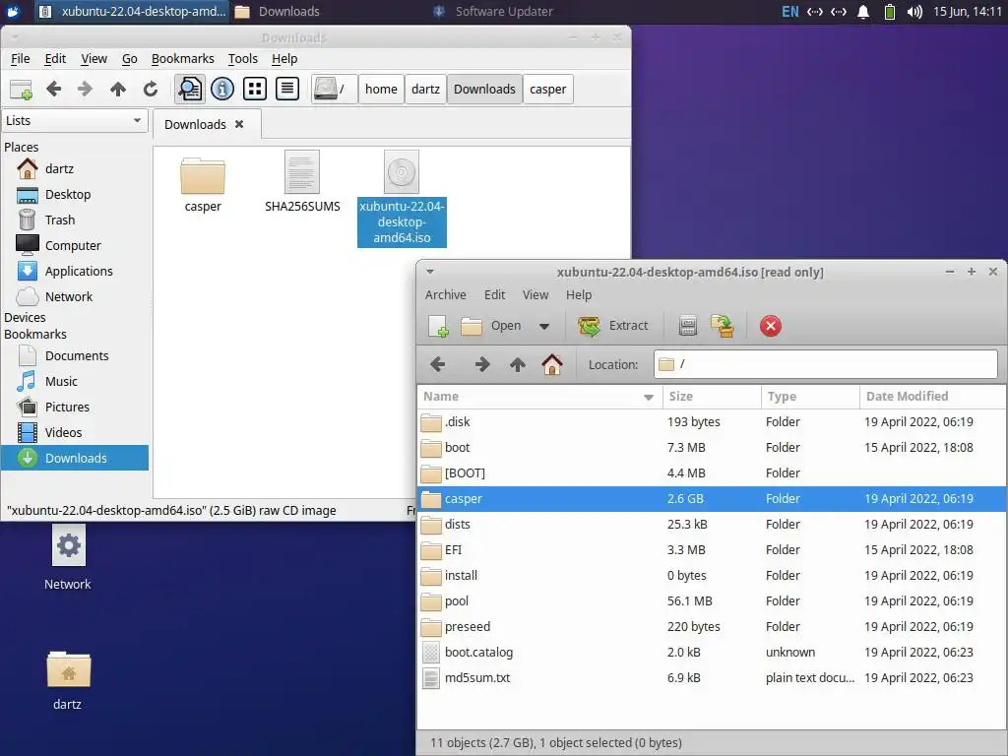Select the xubuntu-22.04-desktop-amd64.iso file

pyautogui.click(x=402, y=199)
